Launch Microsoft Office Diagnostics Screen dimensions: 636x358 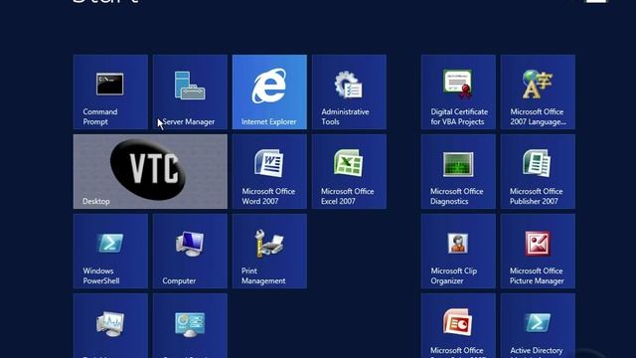coord(458,171)
